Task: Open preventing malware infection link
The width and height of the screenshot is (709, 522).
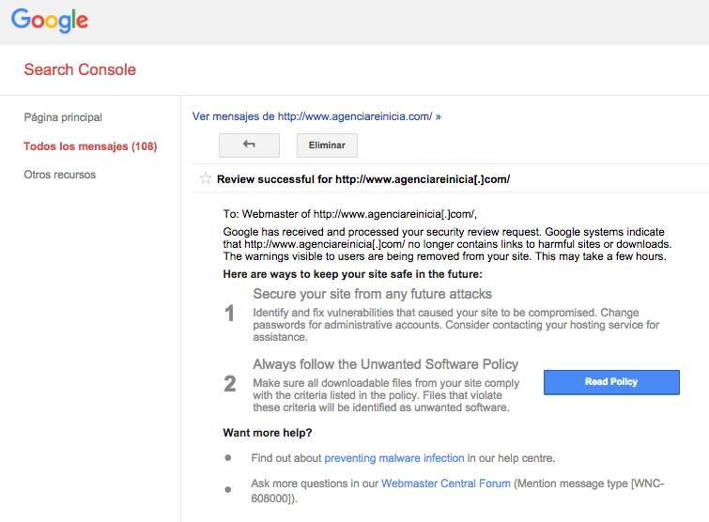Action: (394, 458)
